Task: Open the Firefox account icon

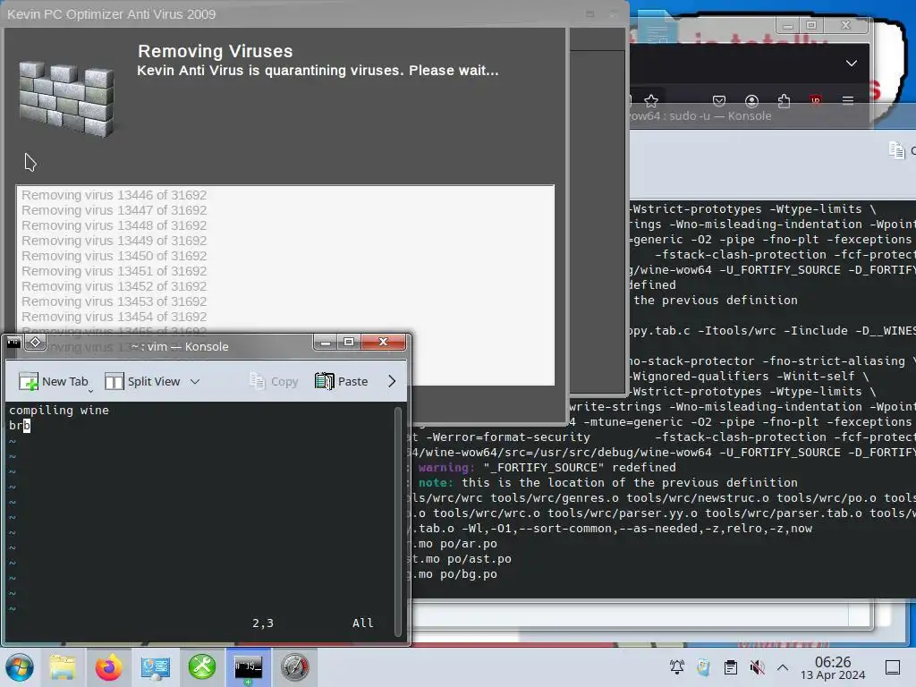Action: pyautogui.click(x=751, y=101)
